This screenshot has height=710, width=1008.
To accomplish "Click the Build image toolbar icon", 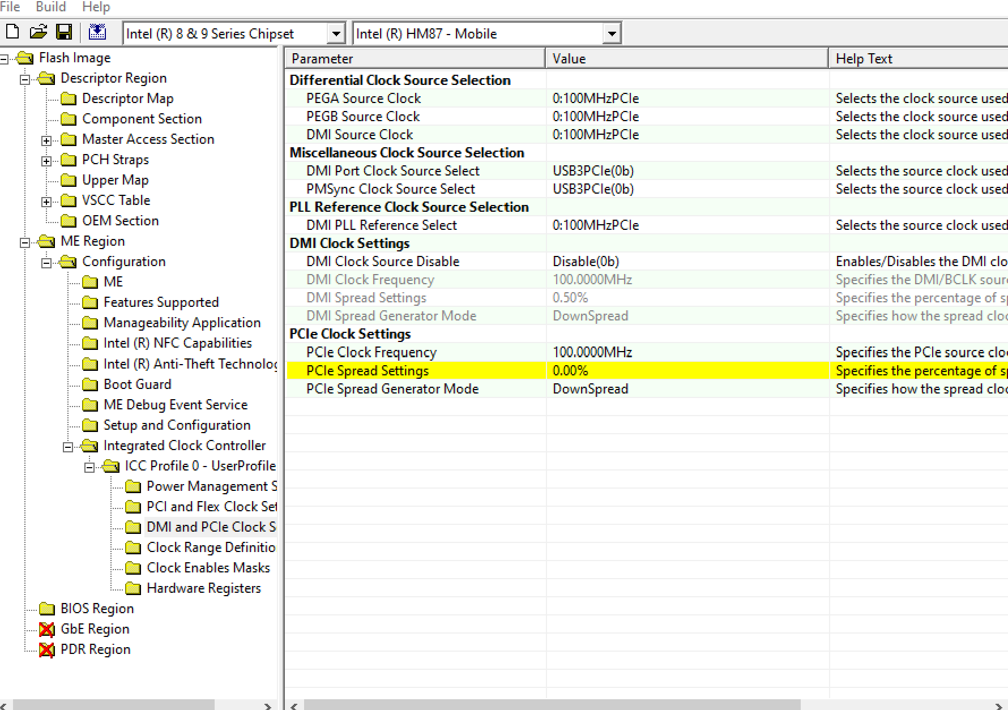I will click(97, 32).
